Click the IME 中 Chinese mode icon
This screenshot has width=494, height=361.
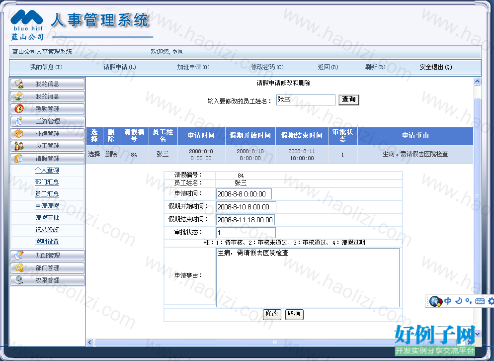point(448,301)
